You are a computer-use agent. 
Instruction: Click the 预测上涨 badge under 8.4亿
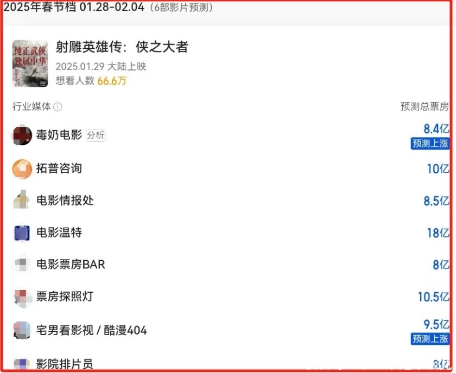click(430, 144)
